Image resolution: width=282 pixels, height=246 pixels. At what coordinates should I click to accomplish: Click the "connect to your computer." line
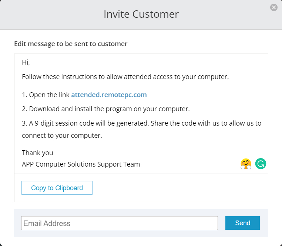point(62,136)
